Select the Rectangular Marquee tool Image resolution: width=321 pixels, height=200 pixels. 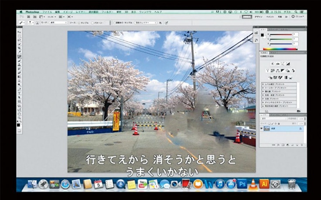click(x=19, y=36)
